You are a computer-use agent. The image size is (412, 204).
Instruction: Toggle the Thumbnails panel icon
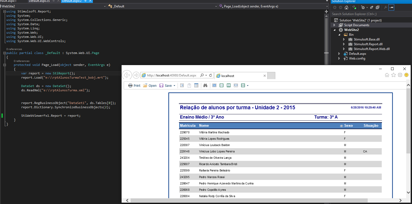196,85
